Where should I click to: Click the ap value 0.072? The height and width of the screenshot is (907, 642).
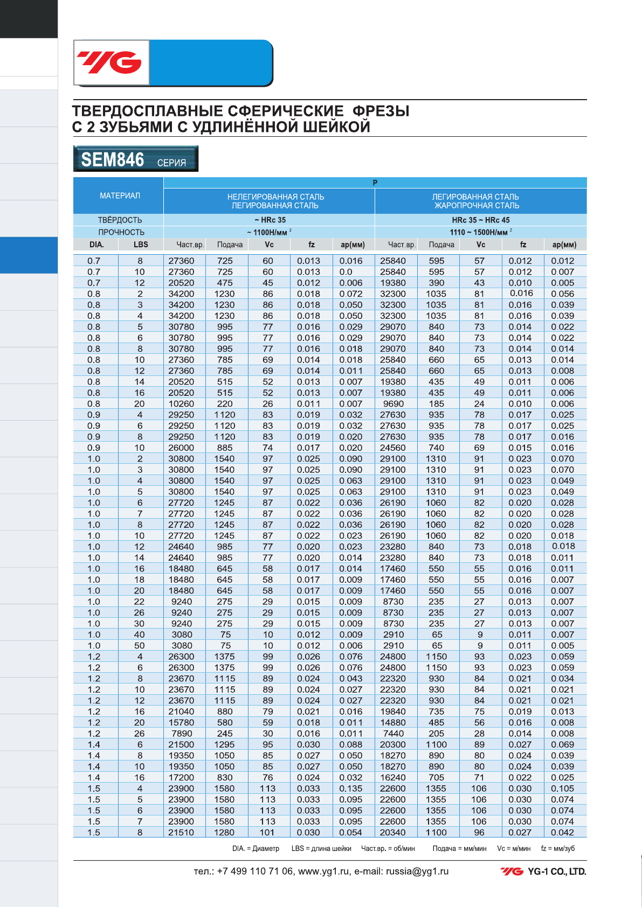(351, 294)
